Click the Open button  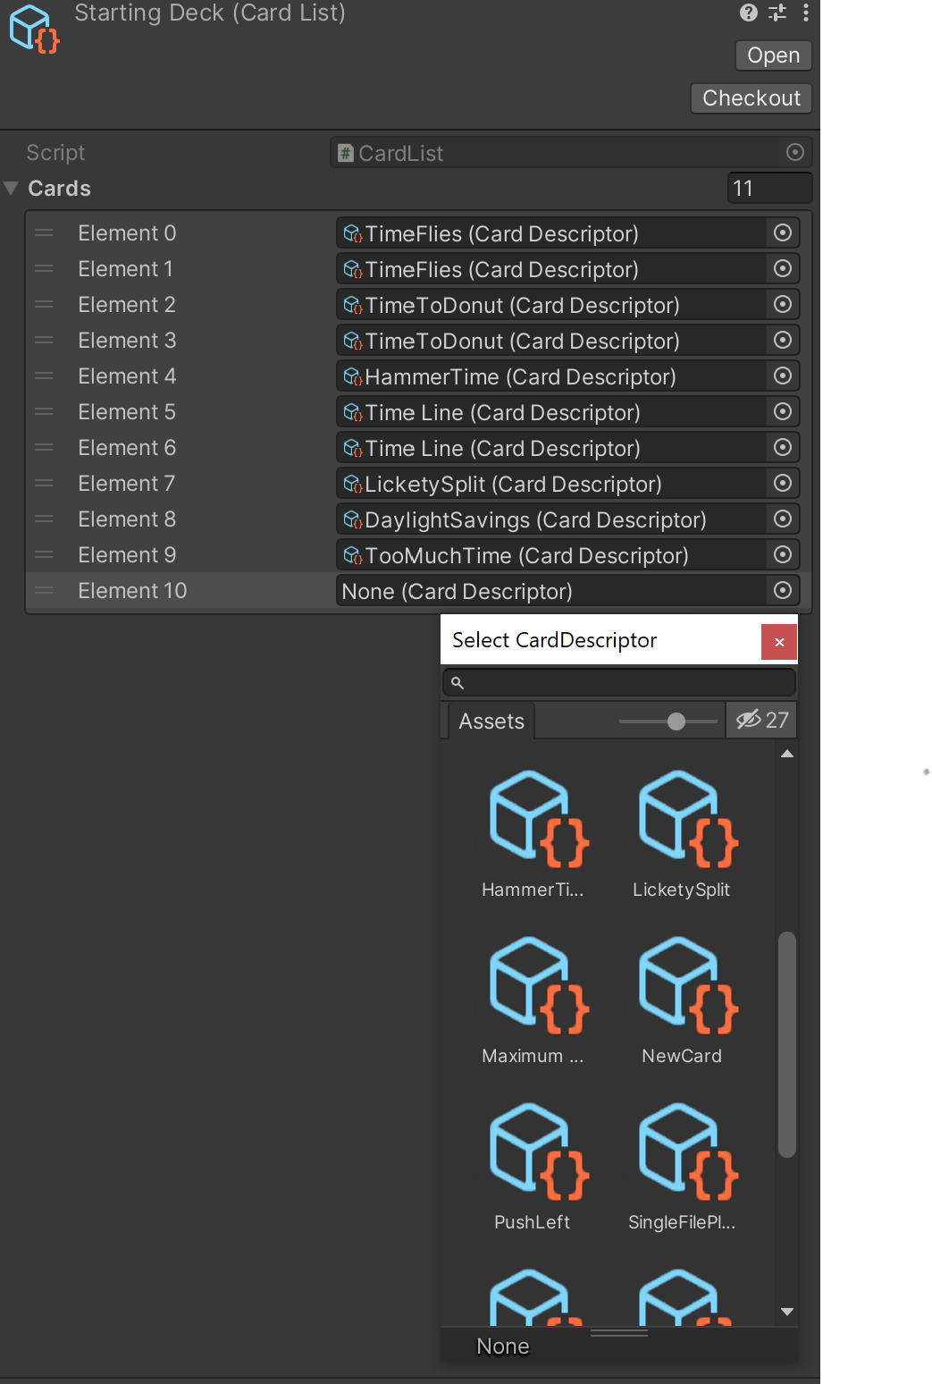pyautogui.click(x=774, y=55)
